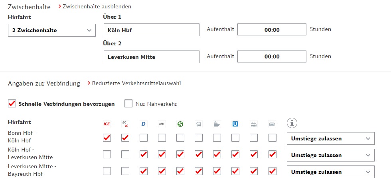Enable the Nur Nahverkehr checkbox

[x=128, y=104]
